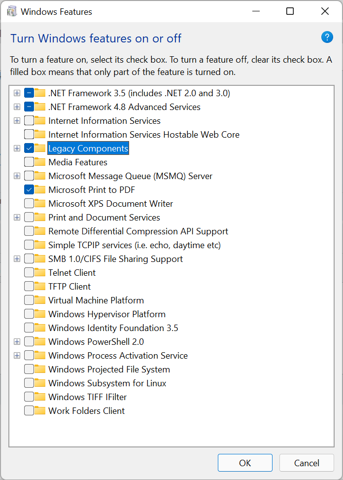The height and width of the screenshot is (480, 343).
Task: Select Windows Process Activation Service label
Action: (x=118, y=356)
